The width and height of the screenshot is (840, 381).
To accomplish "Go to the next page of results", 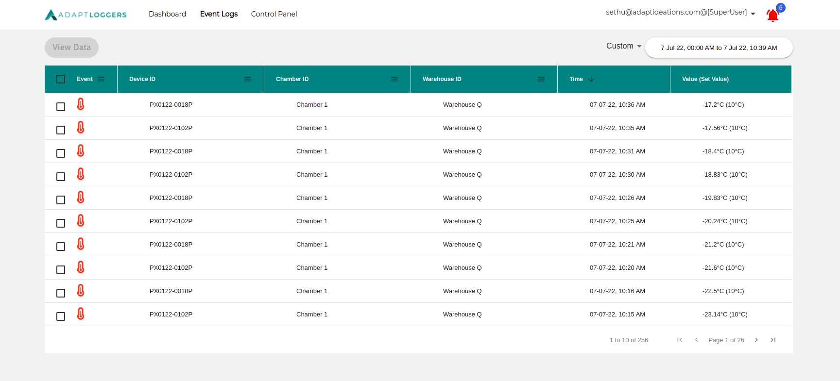I will point(756,340).
